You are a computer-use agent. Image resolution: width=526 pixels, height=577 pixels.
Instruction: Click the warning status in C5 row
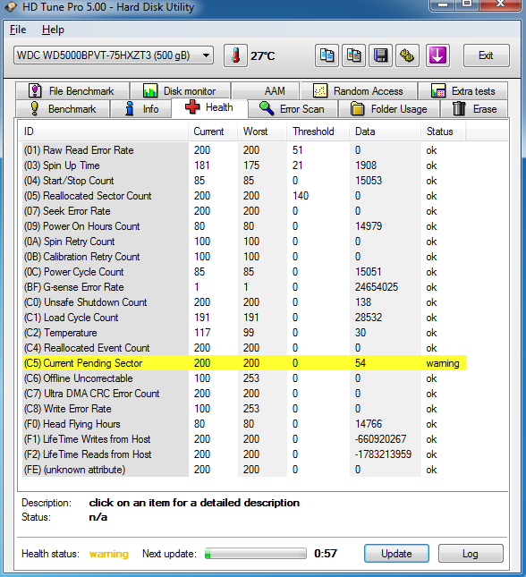443,363
